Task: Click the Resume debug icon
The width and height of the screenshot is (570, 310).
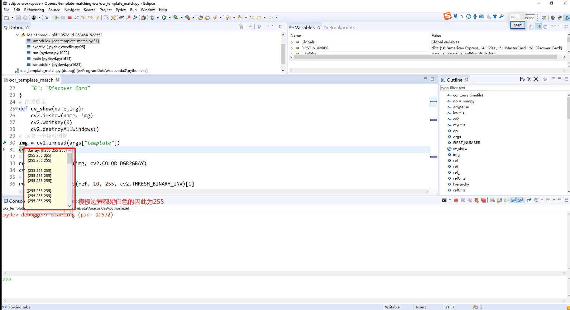Action: (56, 18)
